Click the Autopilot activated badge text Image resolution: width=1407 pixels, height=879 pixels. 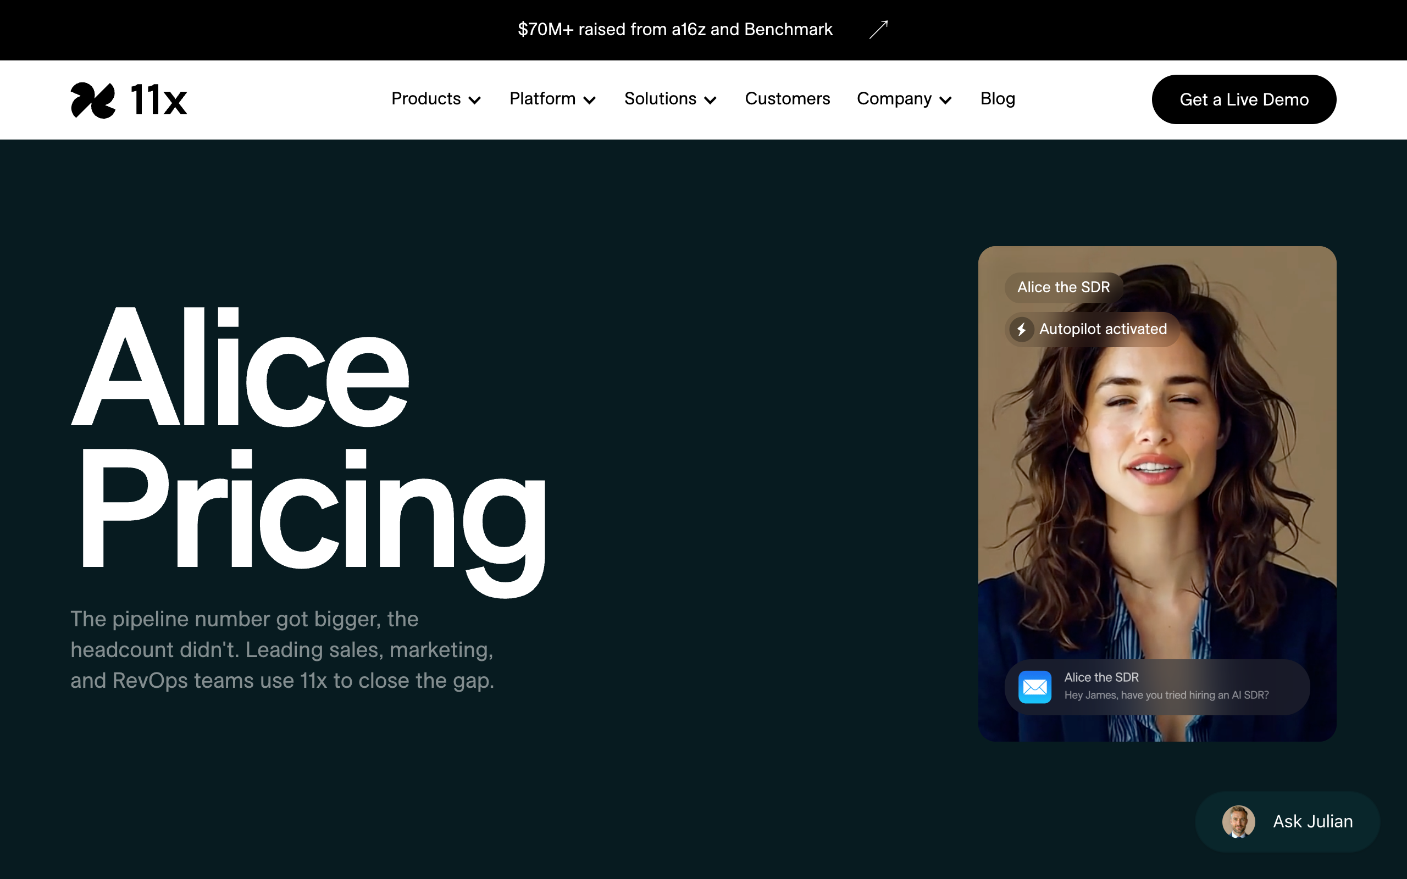click(1103, 329)
